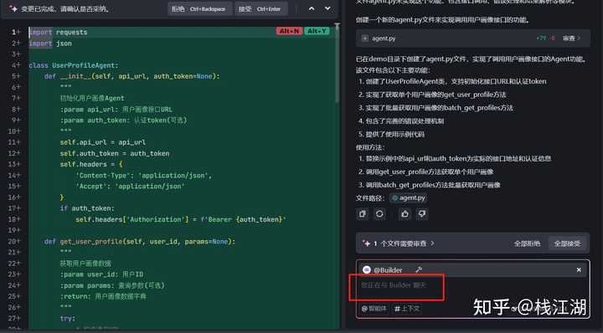This screenshot has height=333, width=603.
Task: Click 变更已完成 confirmation message text
Action: click(65, 8)
